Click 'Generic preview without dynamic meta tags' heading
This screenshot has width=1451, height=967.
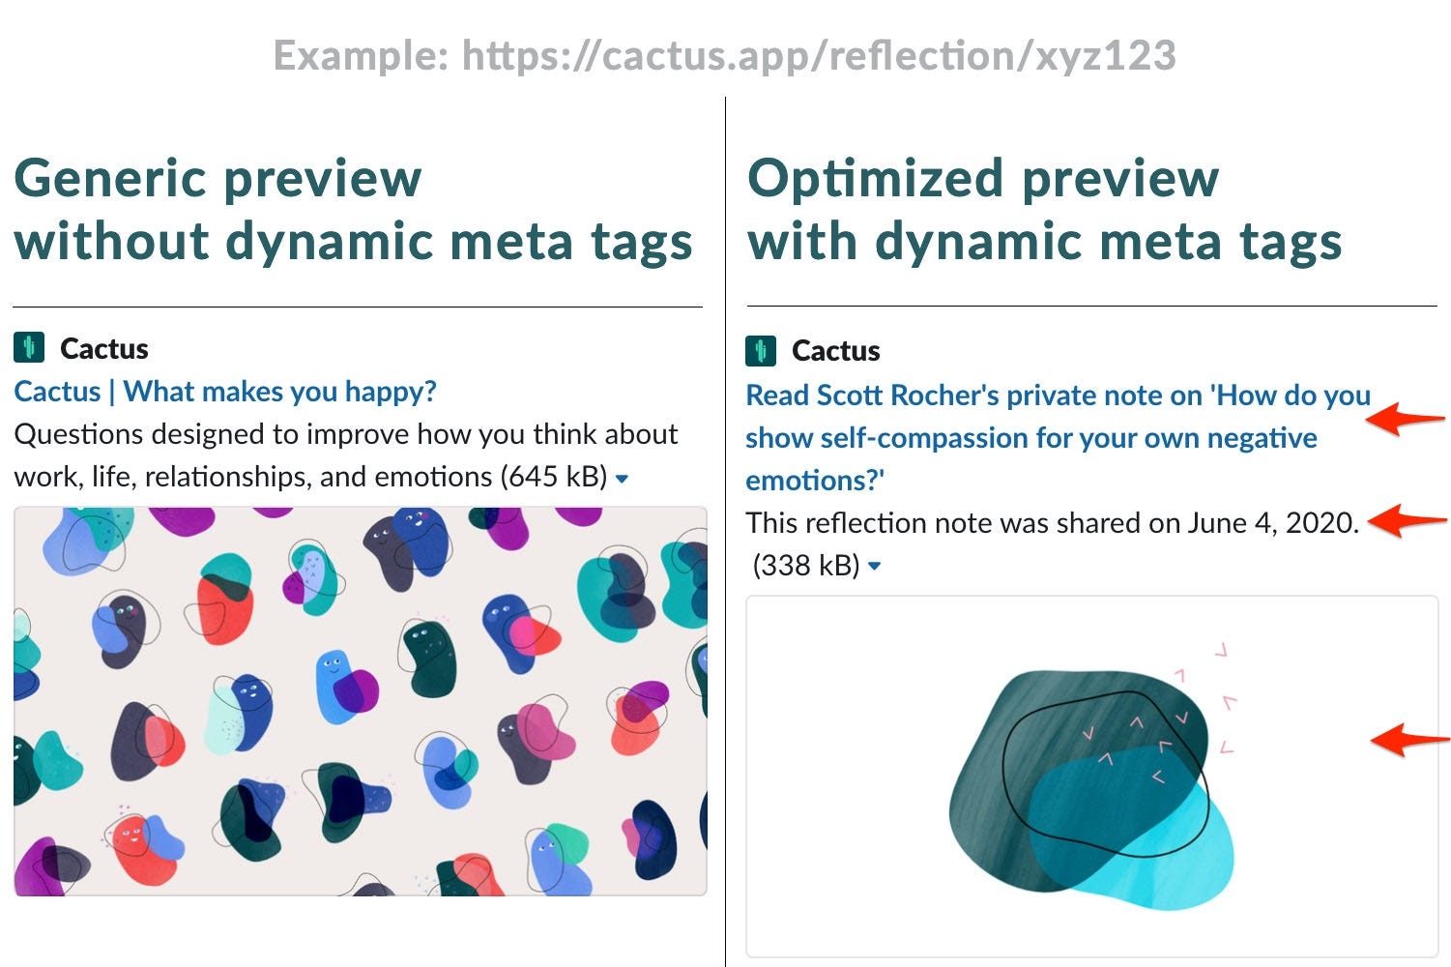pyautogui.click(x=354, y=210)
